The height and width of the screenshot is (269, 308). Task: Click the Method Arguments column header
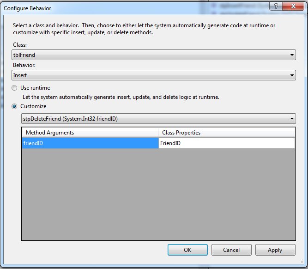point(91,132)
